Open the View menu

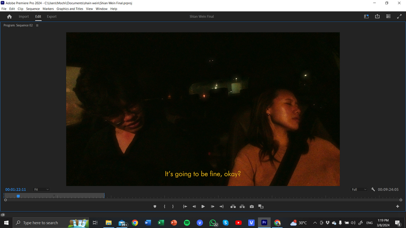[x=89, y=9]
